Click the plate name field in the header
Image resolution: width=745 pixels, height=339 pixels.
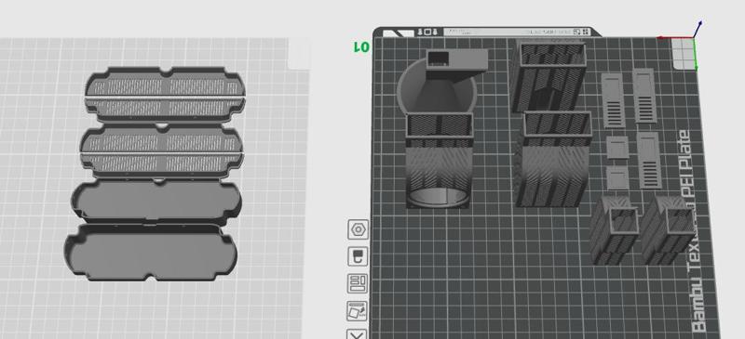508,32
